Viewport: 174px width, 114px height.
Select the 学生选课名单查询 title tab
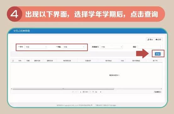(x=21, y=31)
